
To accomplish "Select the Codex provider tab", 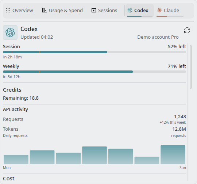I will tap(140, 11).
